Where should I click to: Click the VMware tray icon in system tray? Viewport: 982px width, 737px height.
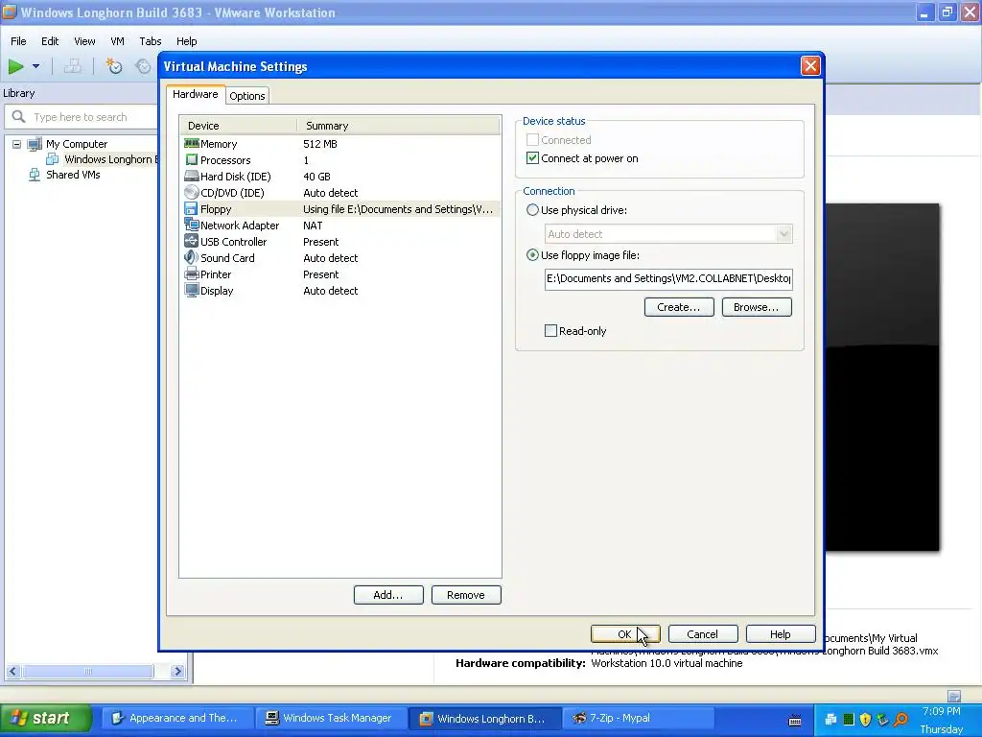coord(831,720)
